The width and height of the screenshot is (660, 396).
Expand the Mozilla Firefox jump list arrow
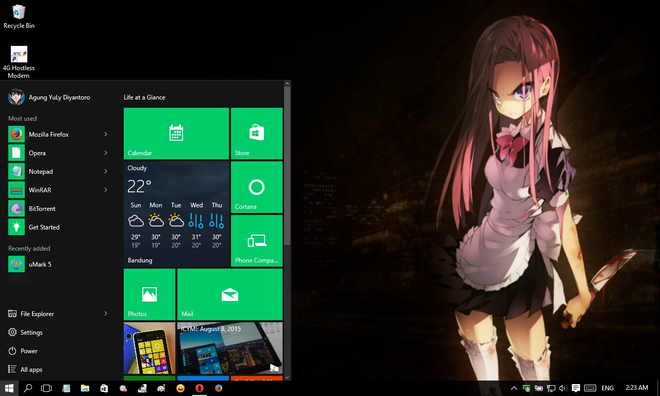point(106,134)
